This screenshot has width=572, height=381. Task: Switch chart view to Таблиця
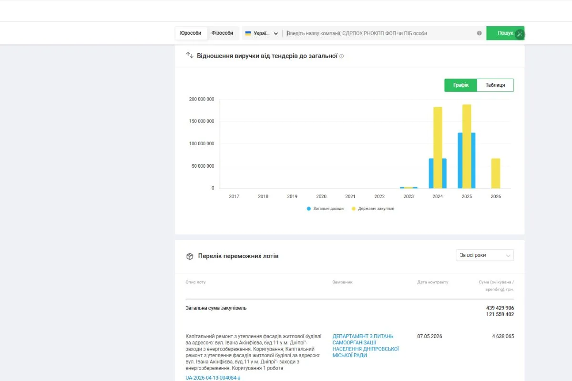[495, 85]
